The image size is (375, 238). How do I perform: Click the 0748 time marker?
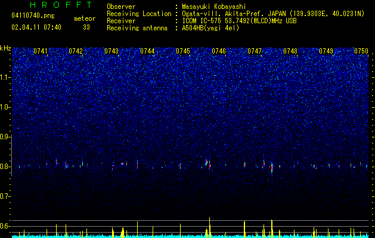point(290,51)
